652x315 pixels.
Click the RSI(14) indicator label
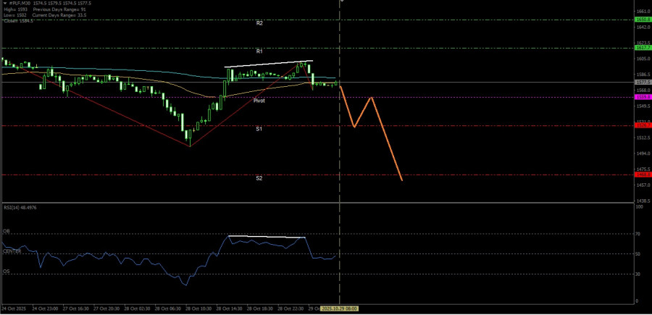point(20,207)
